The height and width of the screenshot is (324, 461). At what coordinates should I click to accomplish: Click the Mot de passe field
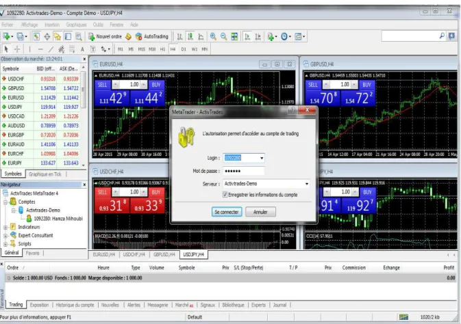[x=243, y=171]
